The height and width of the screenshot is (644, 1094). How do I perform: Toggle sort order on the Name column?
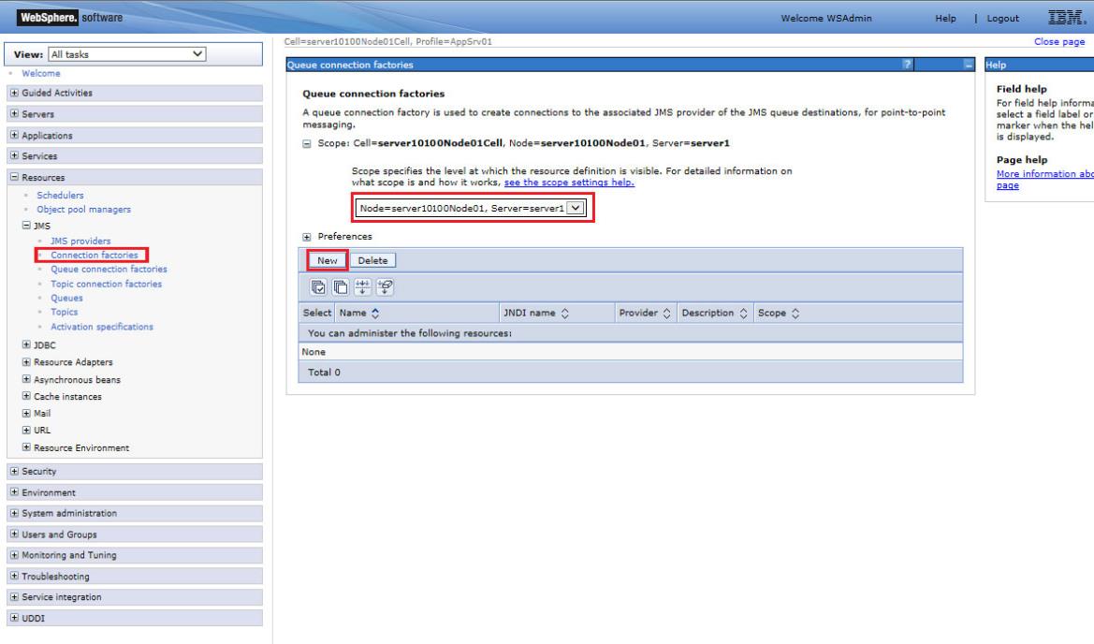373,313
